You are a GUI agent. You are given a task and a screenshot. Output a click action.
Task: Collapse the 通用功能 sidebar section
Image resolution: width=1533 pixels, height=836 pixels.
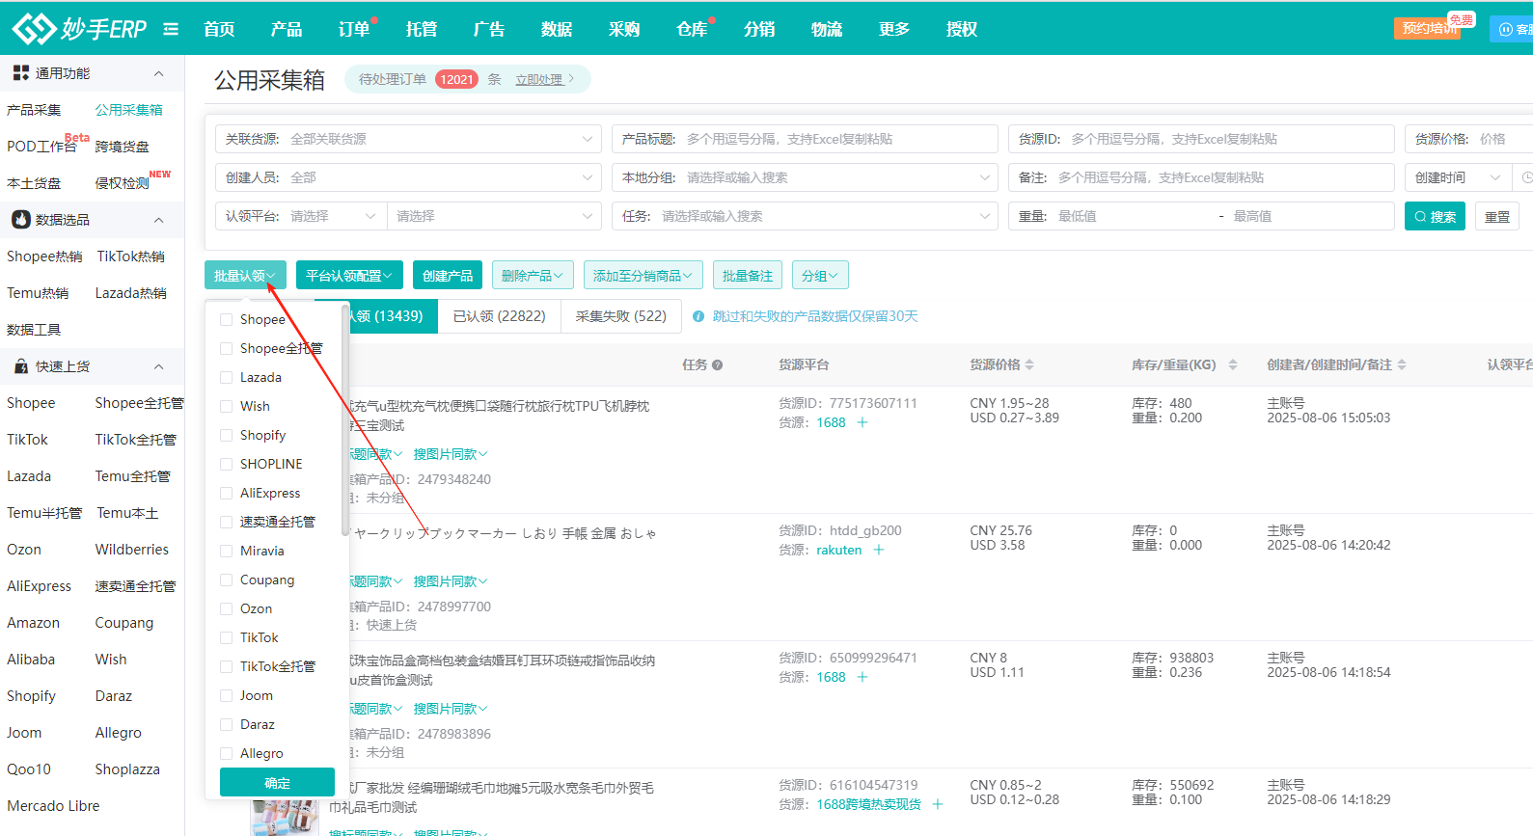(159, 73)
